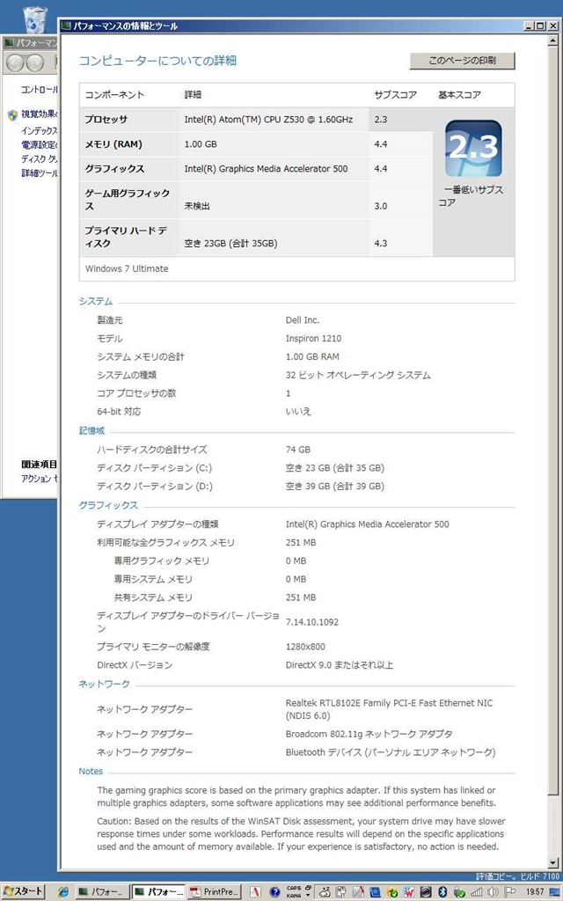The height and width of the screenshot is (901, 563).
Task: Click the 電源設定 link in background window
Action: point(39,145)
